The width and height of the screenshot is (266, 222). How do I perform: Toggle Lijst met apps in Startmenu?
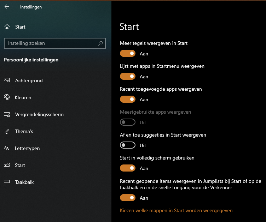point(128,77)
